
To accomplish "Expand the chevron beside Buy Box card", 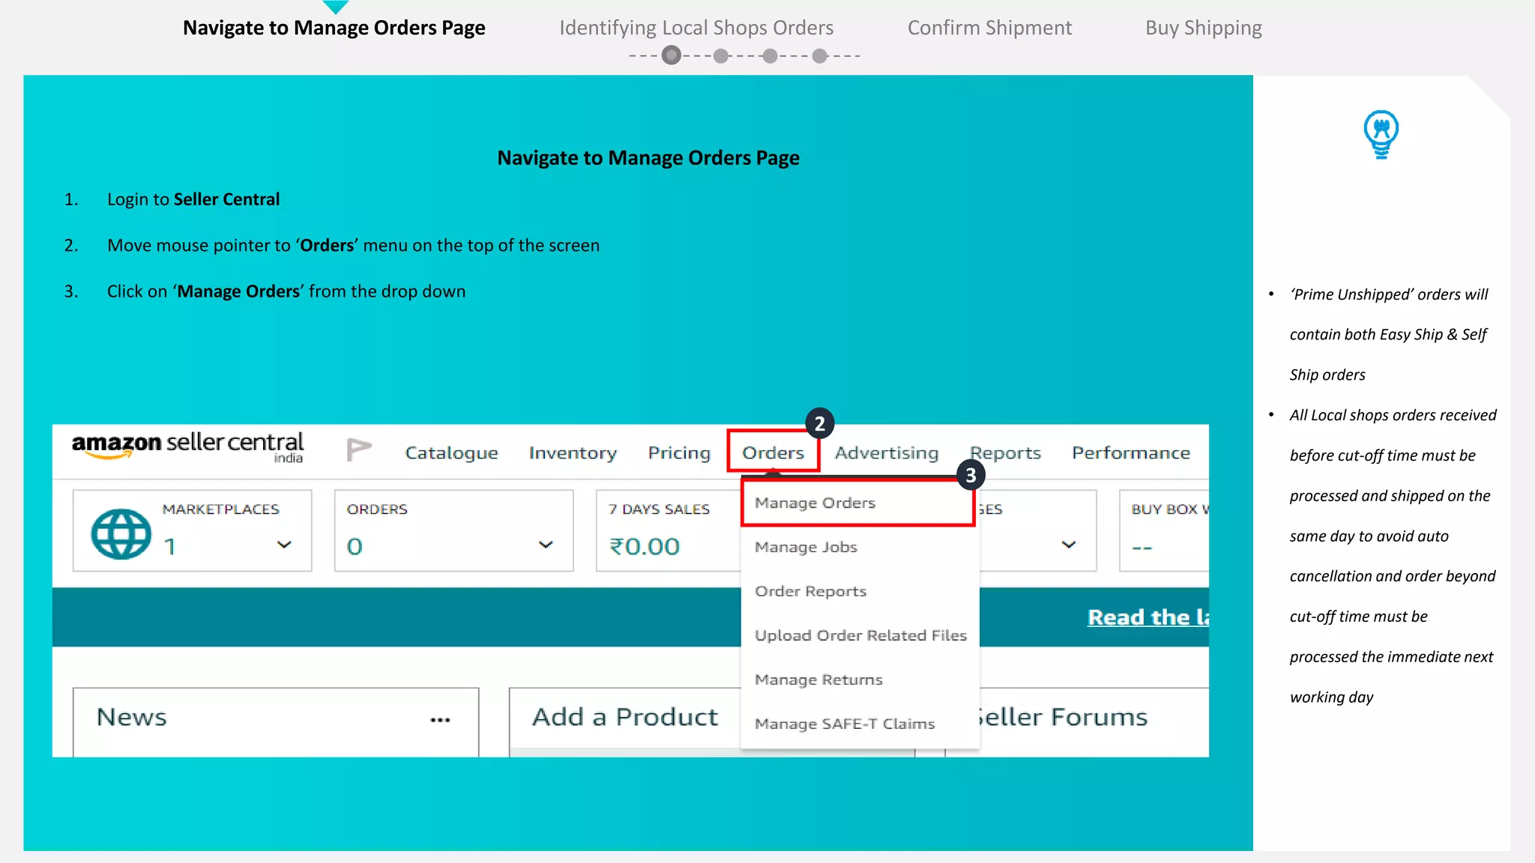I will (1069, 545).
